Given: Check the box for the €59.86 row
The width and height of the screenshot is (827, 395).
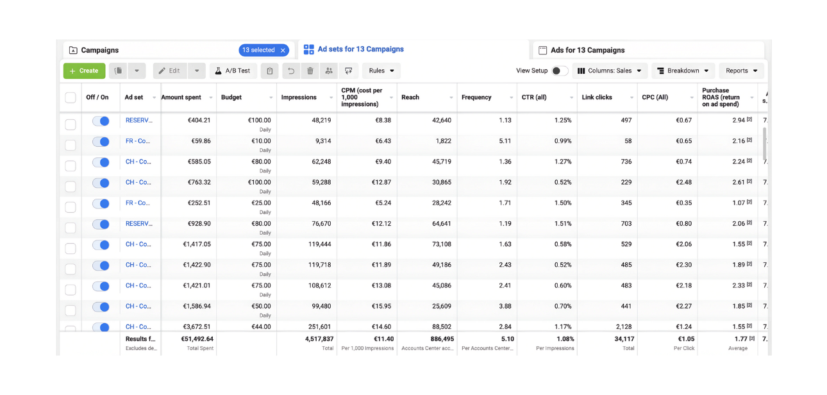Looking at the screenshot, I should pos(71,145).
